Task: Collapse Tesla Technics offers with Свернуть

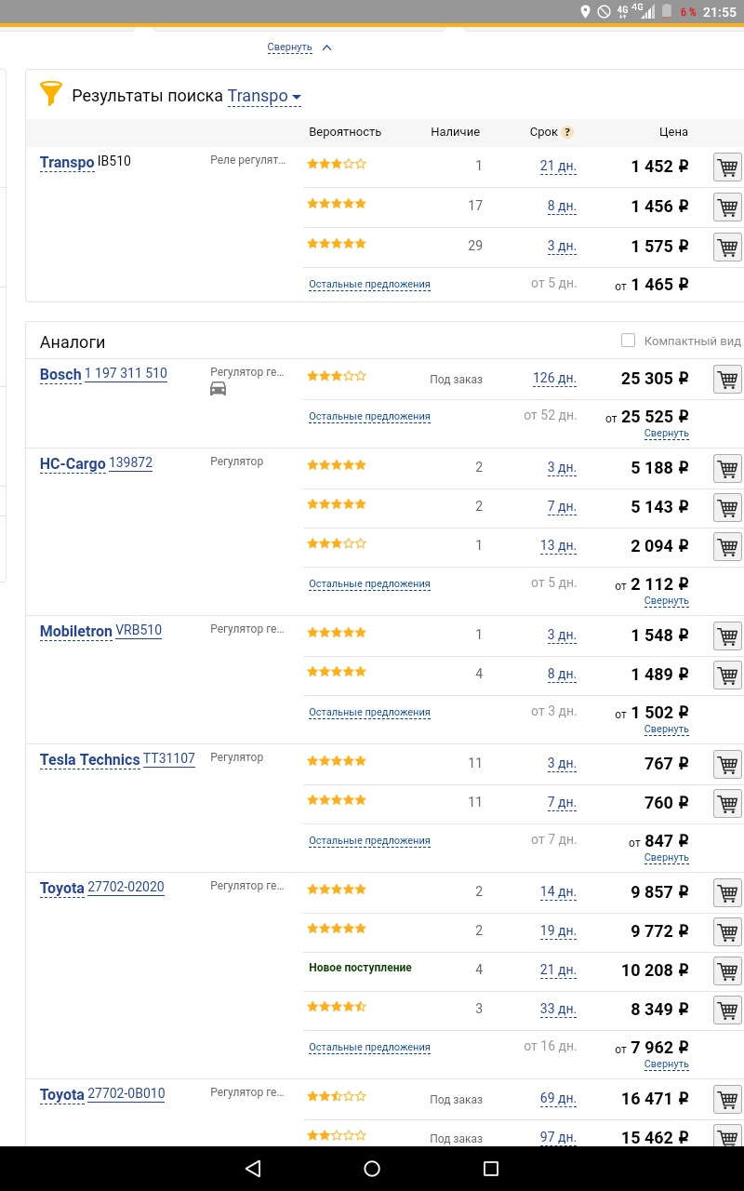Action: click(666, 858)
